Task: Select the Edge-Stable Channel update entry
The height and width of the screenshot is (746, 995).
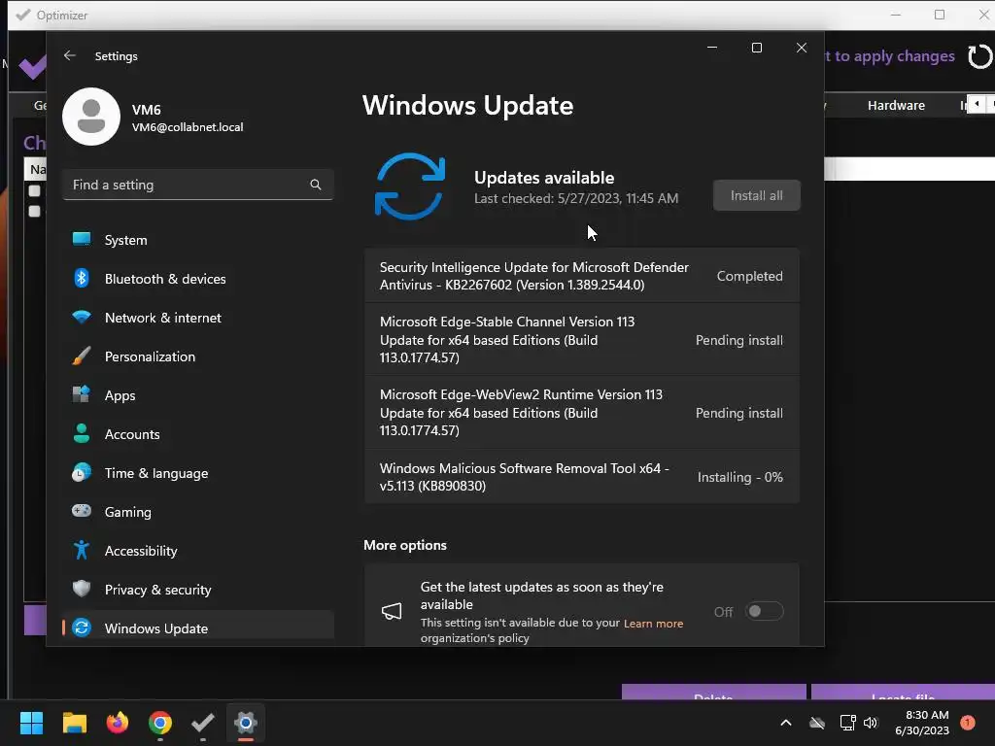Action: pyautogui.click(x=582, y=340)
